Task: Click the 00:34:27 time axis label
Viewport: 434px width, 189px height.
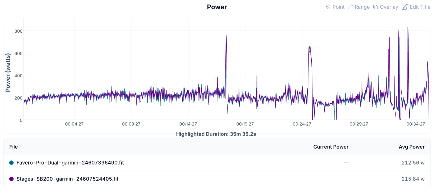Action: tap(416, 124)
